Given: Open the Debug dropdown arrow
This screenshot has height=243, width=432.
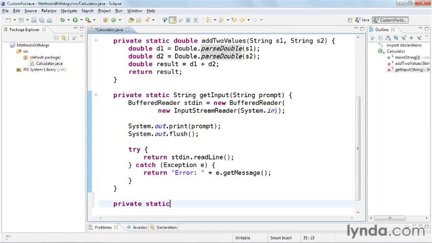Looking at the screenshot, I should pos(69,20).
